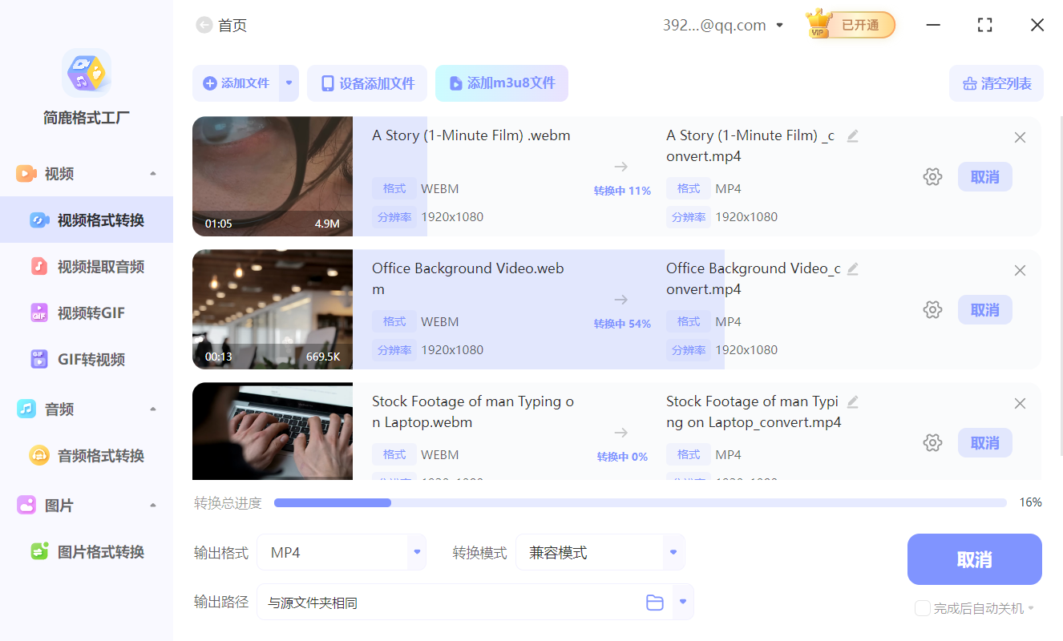Open the account 392...@qq.com dropdown
This screenshot has height=641, width=1063.
tap(779, 26)
